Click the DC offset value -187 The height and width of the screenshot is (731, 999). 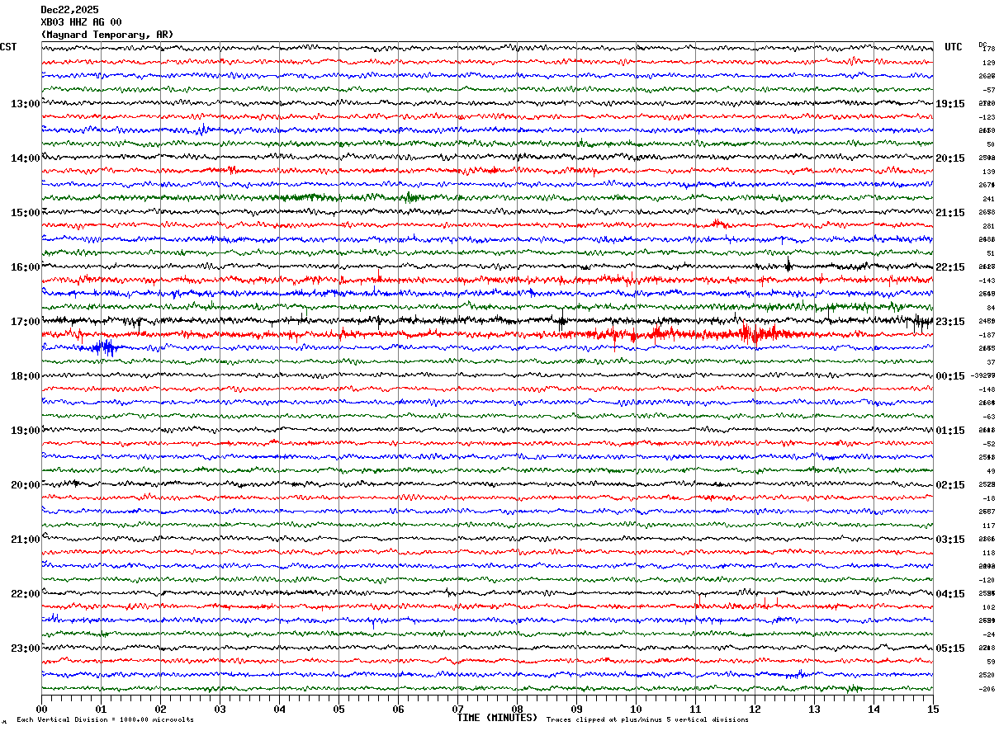(987, 335)
